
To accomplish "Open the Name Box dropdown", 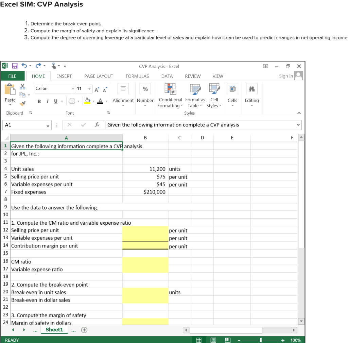I will tap(48, 125).
